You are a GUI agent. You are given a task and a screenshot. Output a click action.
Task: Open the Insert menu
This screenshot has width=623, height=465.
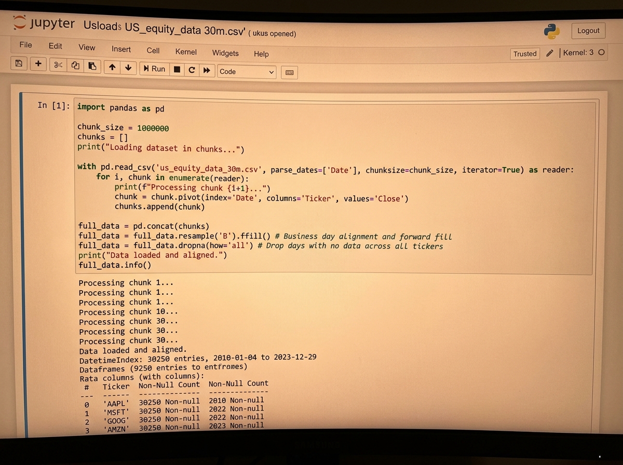click(x=121, y=49)
